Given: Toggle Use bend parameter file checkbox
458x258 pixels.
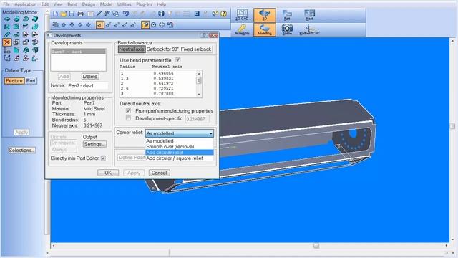Looking at the screenshot, I should [x=178, y=60].
